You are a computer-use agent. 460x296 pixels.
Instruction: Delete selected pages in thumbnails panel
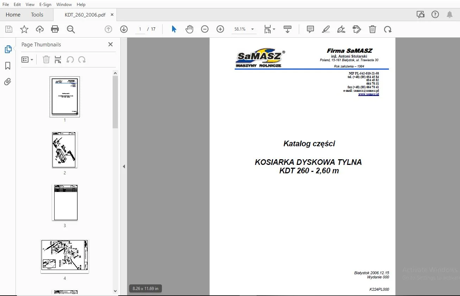46,60
